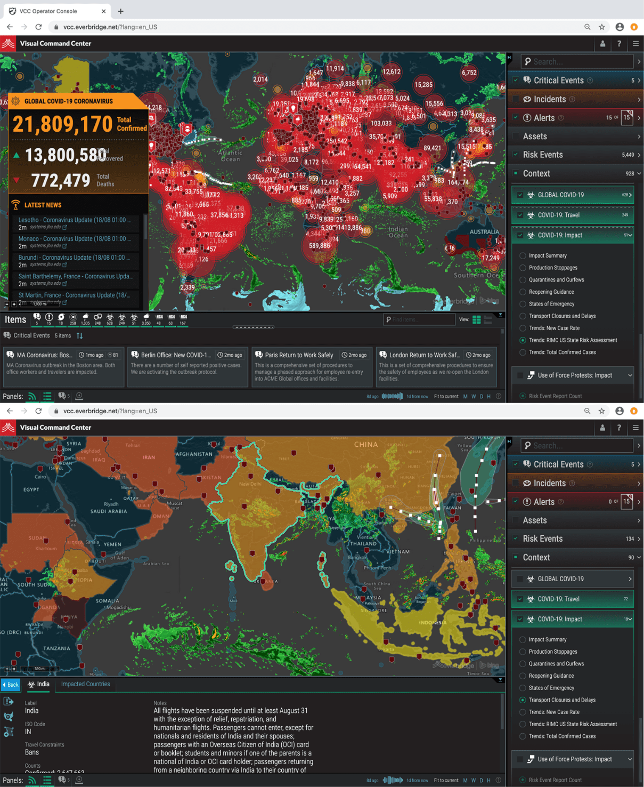Collapse bottom console sidebar with edge arrow
The width and height of the screenshot is (644, 787).
(x=509, y=441)
